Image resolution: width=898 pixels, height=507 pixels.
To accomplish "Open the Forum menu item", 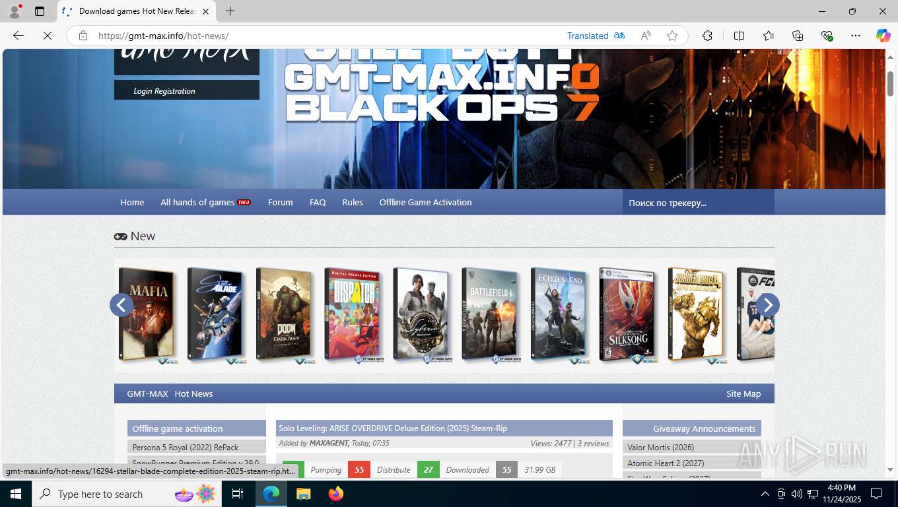I will point(280,202).
